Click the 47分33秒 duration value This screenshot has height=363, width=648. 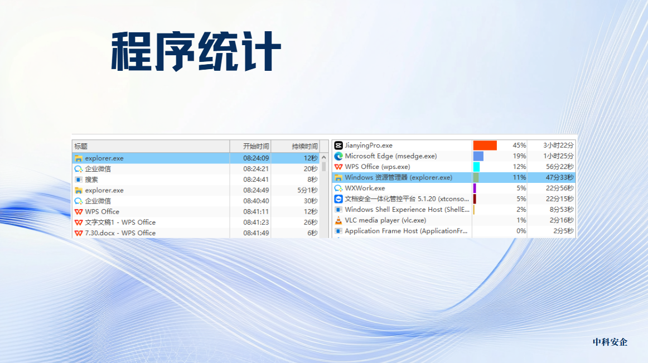coord(560,178)
